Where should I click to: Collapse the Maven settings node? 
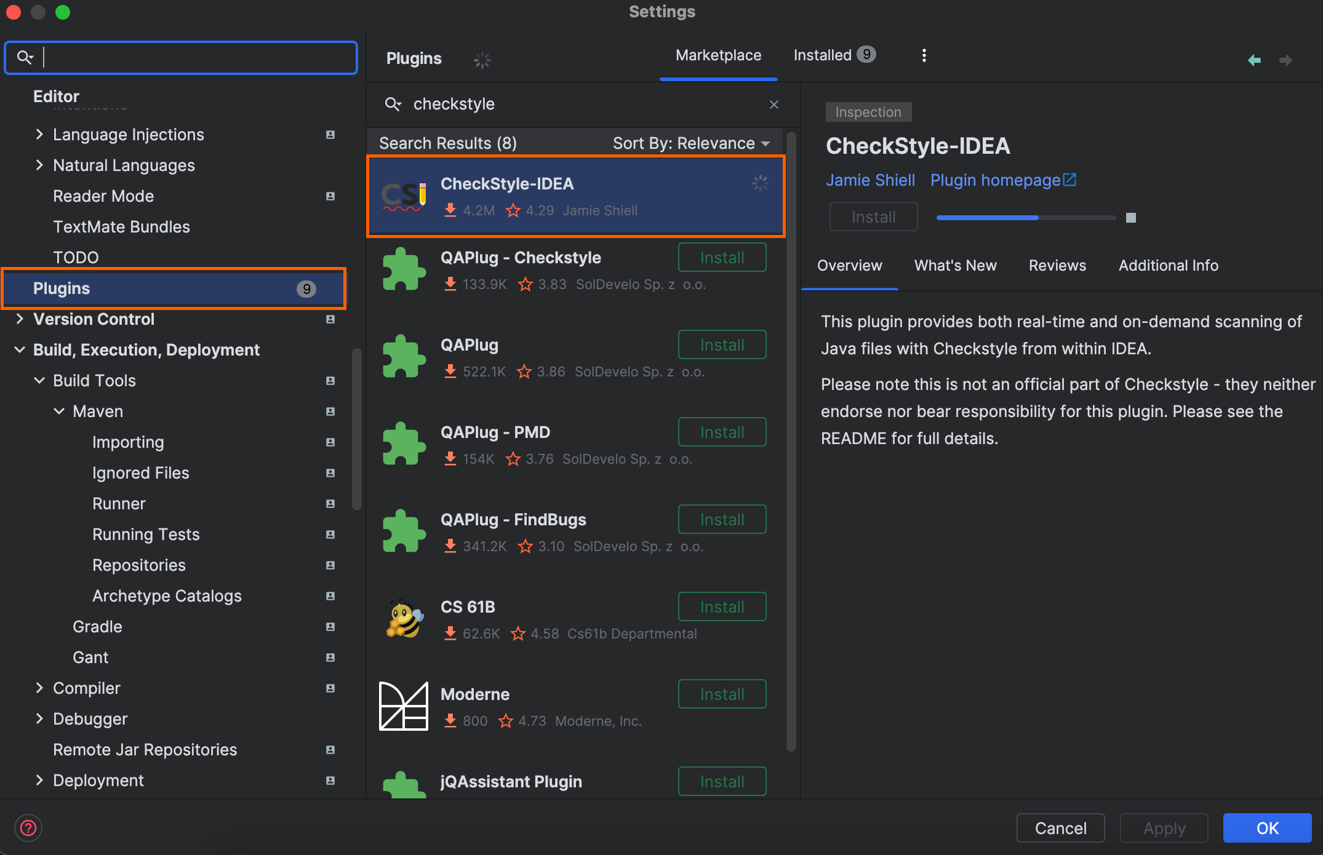click(x=59, y=411)
